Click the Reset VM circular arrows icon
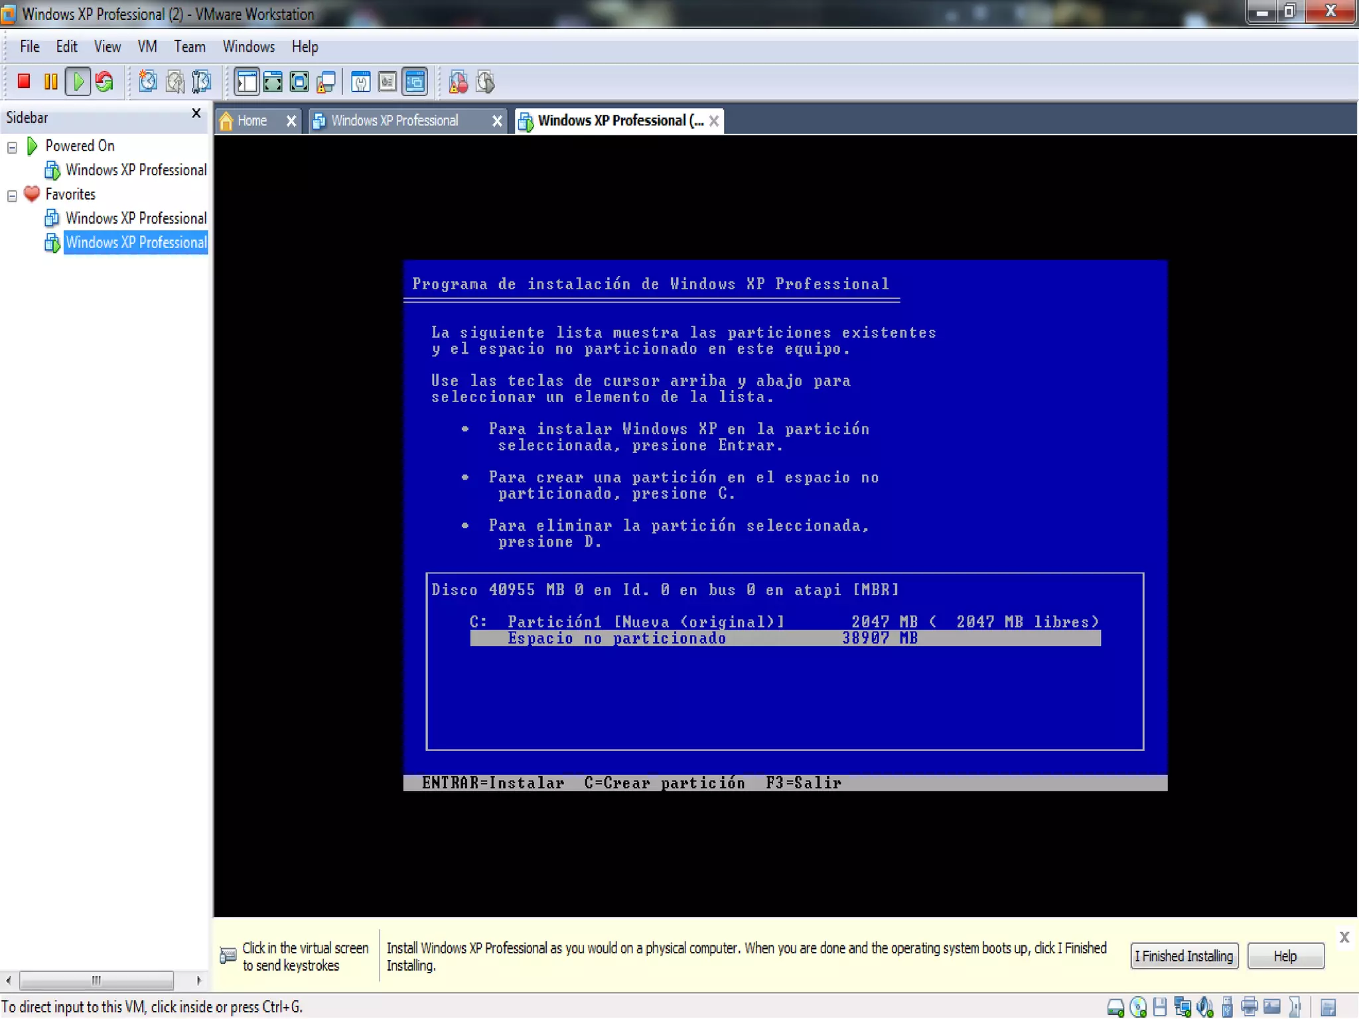This screenshot has height=1019, width=1359. pos(104,82)
